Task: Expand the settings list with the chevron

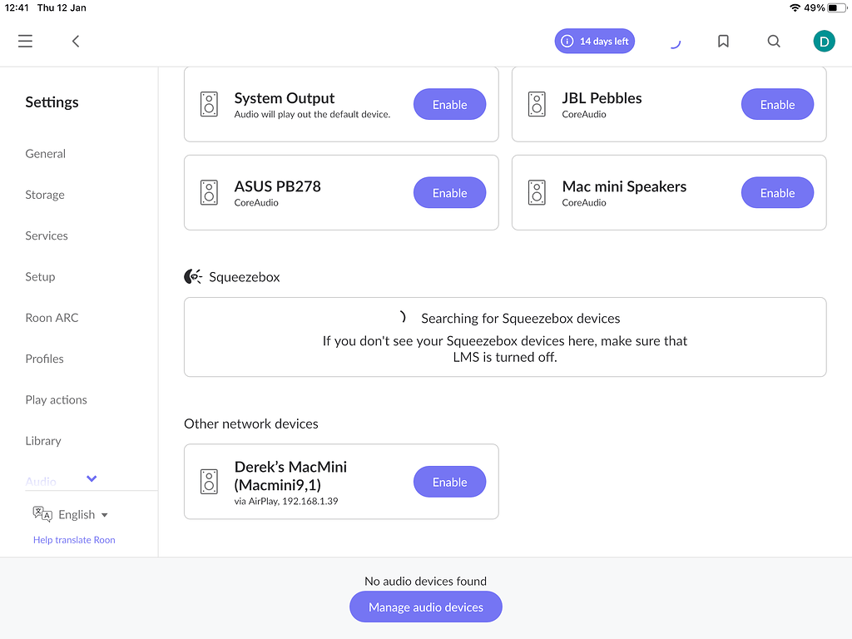Action: tap(92, 478)
